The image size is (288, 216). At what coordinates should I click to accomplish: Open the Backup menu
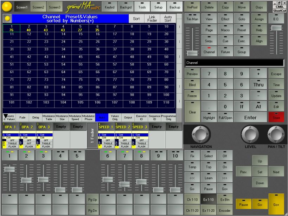(175, 7)
